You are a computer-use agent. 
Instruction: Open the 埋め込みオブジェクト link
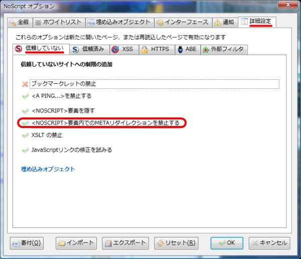coord(48,169)
